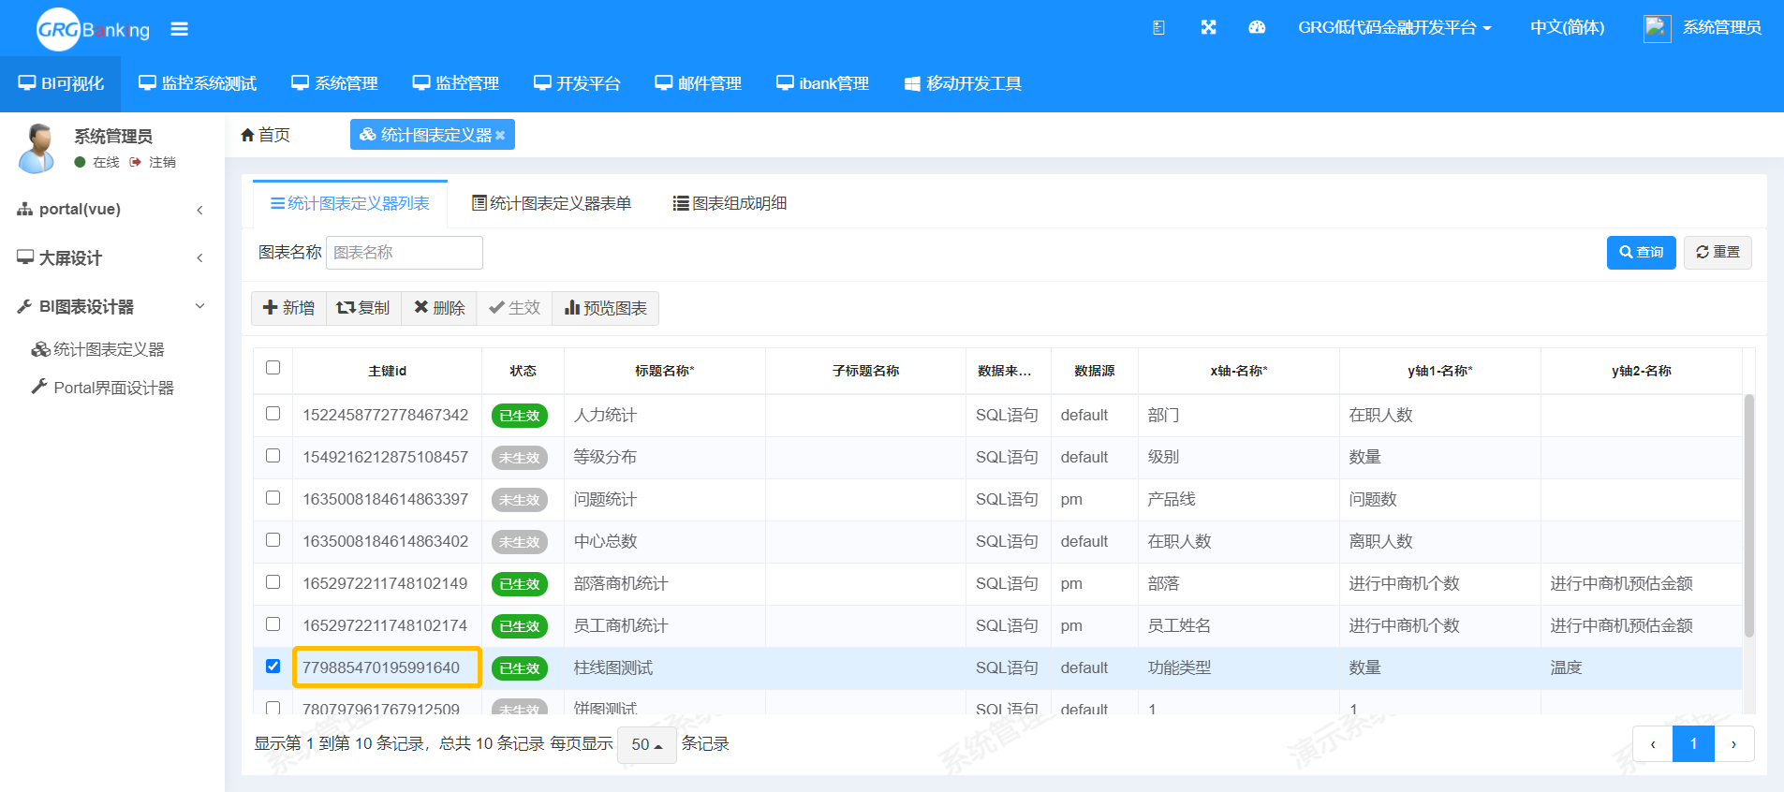Click the 注销 logout link
Viewport: 1784px width, 792px height.
click(154, 162)
